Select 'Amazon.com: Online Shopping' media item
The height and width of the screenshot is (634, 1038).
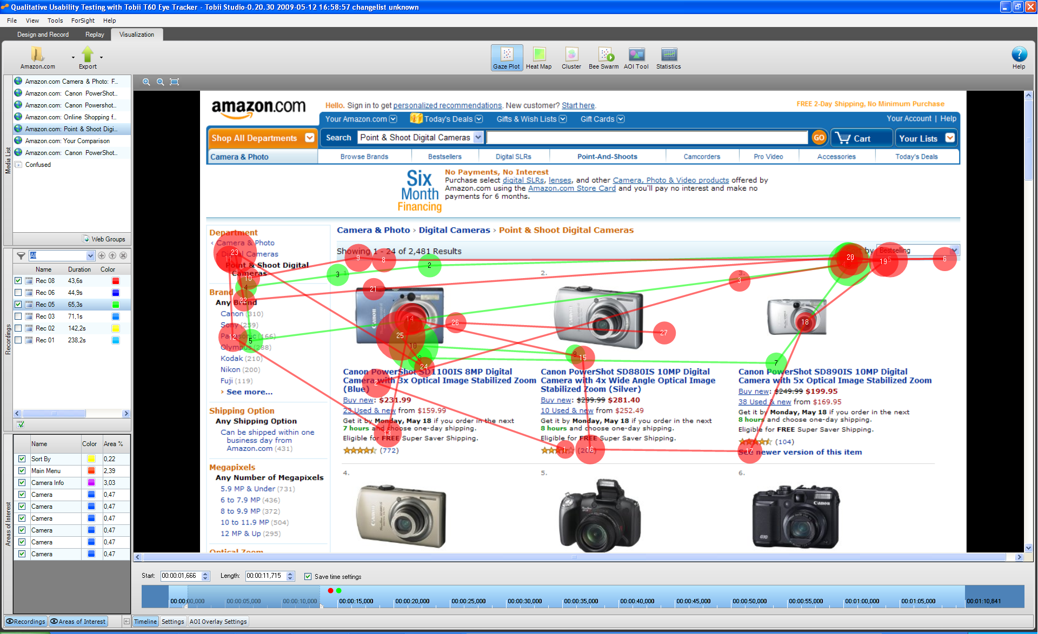pos(71,117)
